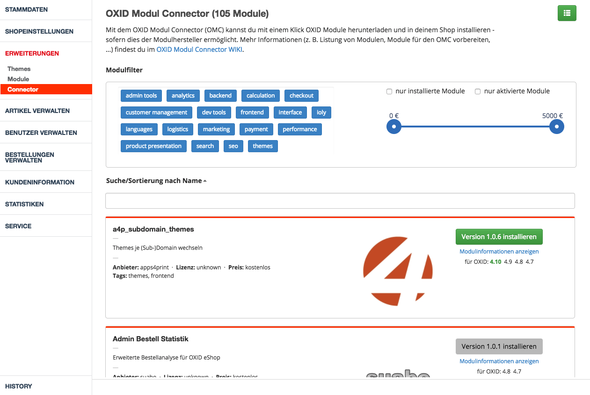
Task: Filter by 'logistics' tag
Action: coord(178,129)
